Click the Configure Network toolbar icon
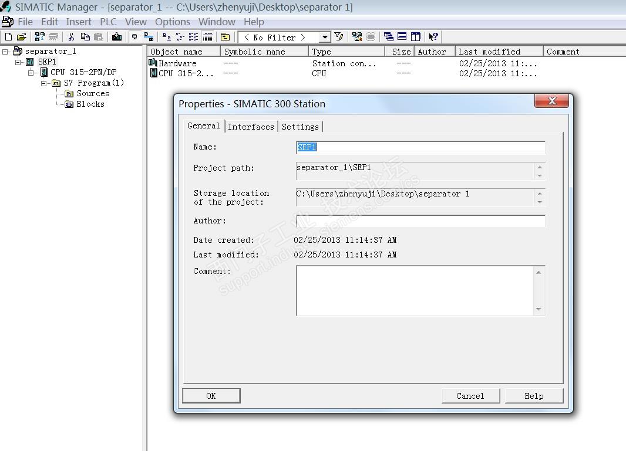This screenshot has height=451, width=626. coord(357,37)
